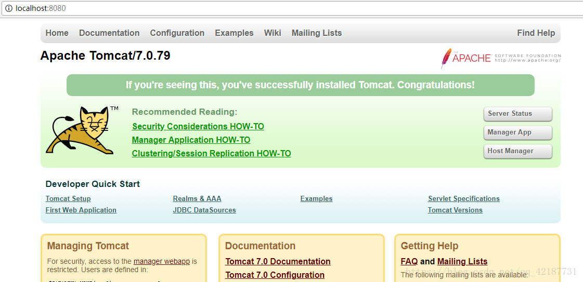Open Tomcat 7.0 Documentation link
Viewport: 583px width, 282px height.
tap(278, 262)
